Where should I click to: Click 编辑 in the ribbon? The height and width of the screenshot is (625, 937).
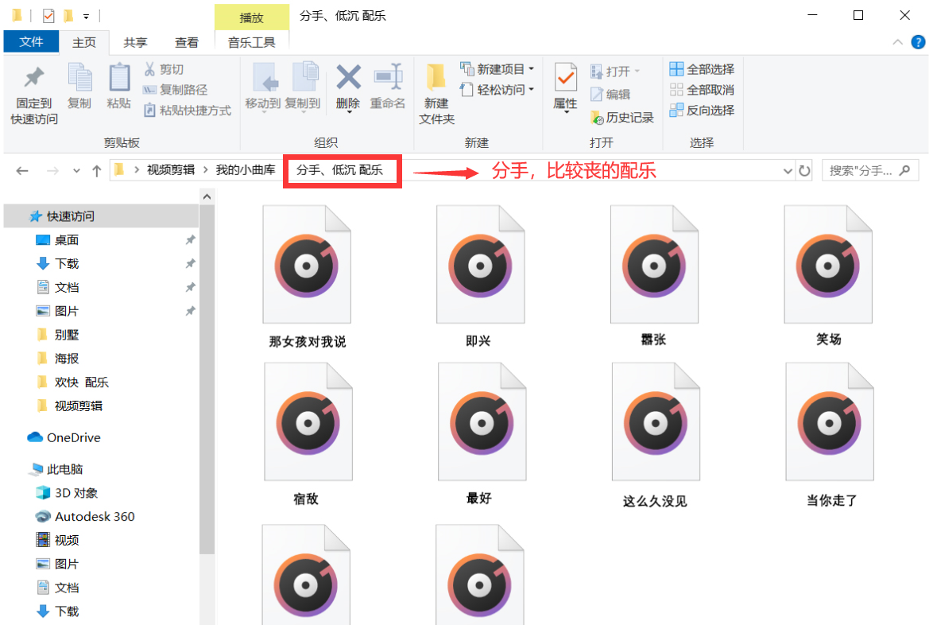610,94
